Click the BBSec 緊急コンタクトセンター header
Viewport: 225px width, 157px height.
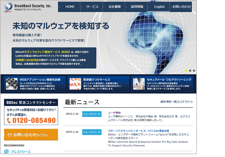pos(31,103)
